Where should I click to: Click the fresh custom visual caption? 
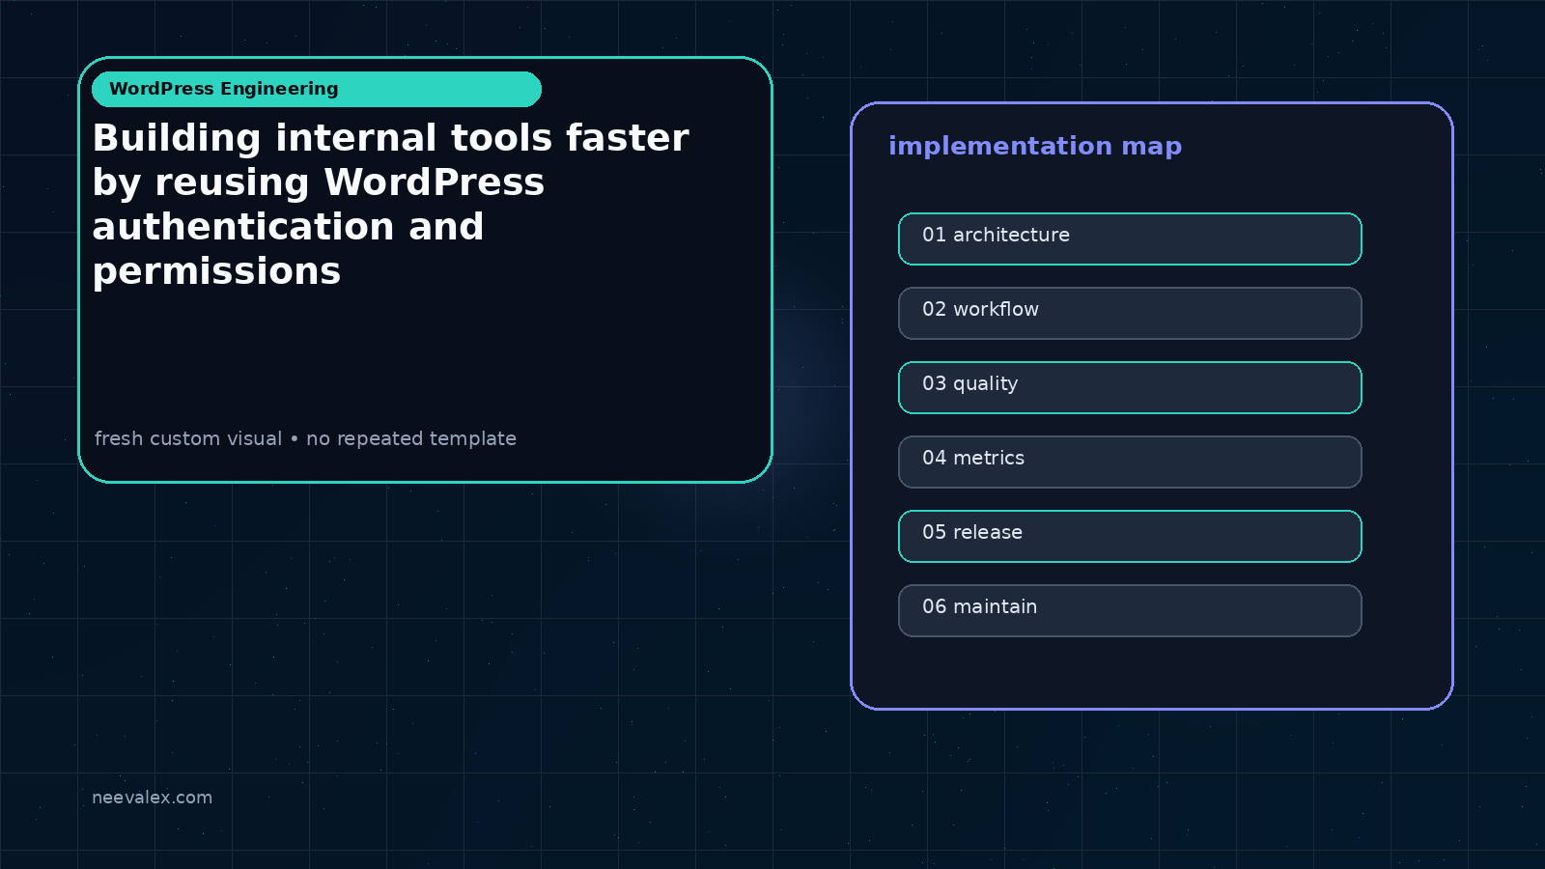tap(305, 438)
